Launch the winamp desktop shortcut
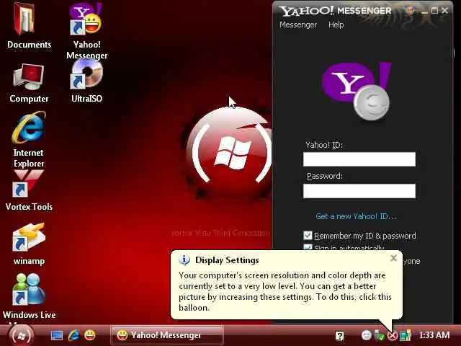The width and height of the screenshot is (461, 346). [x=29, y=244]
